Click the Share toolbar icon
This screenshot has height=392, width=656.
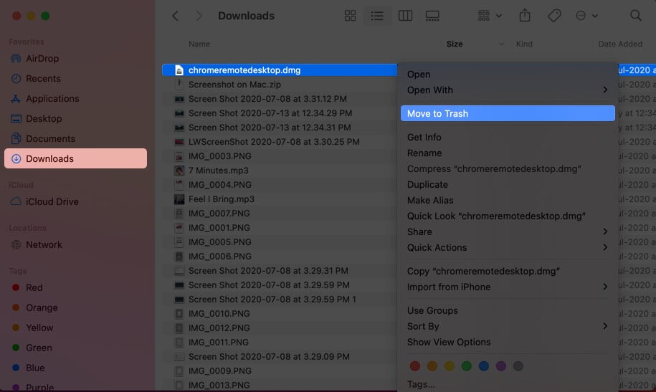[x=525, y=16]
